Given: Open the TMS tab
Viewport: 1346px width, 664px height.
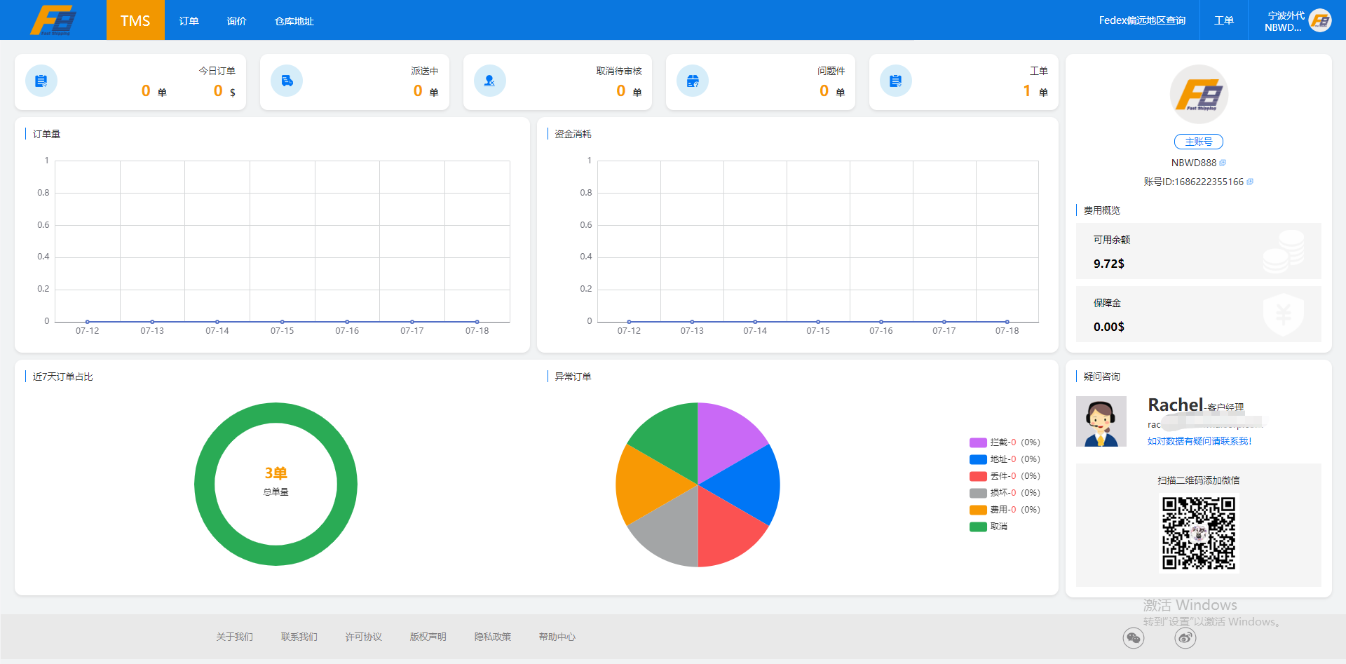Looking at the screenshot, I should tap(135, 20).
